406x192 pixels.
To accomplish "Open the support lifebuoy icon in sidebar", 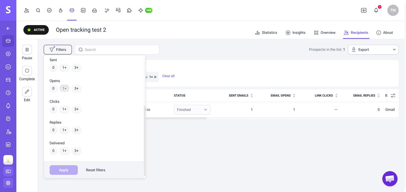I will 8,183.
